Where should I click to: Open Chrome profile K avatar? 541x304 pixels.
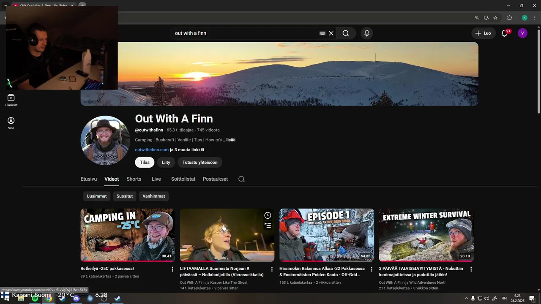[x=525, y=18]
